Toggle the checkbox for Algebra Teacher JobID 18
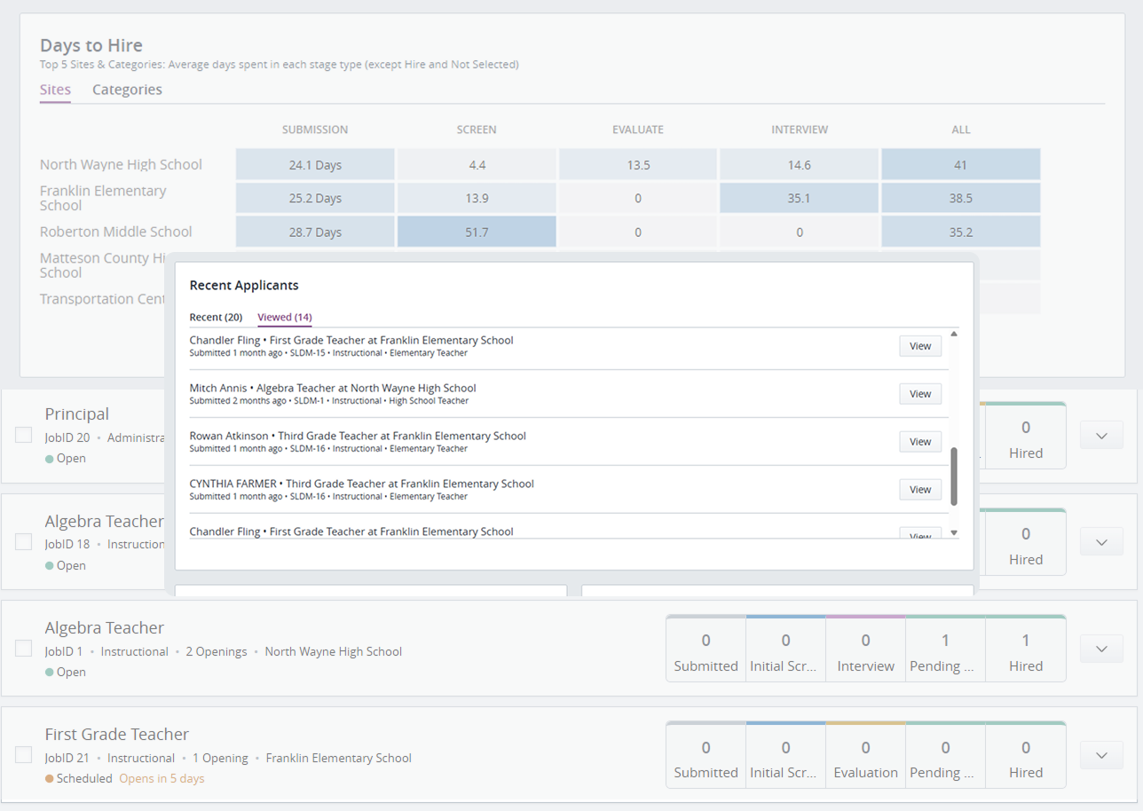Image resolution: width=1143 pixels, height=811 pixels. coord(24,541)
